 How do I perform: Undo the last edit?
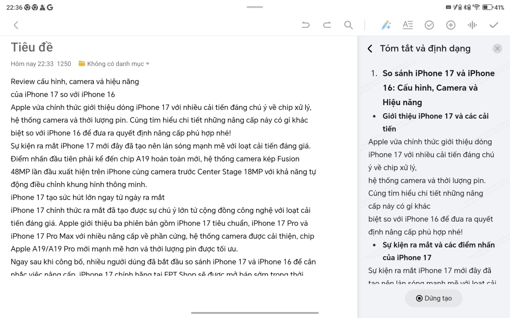coord(305,25)
